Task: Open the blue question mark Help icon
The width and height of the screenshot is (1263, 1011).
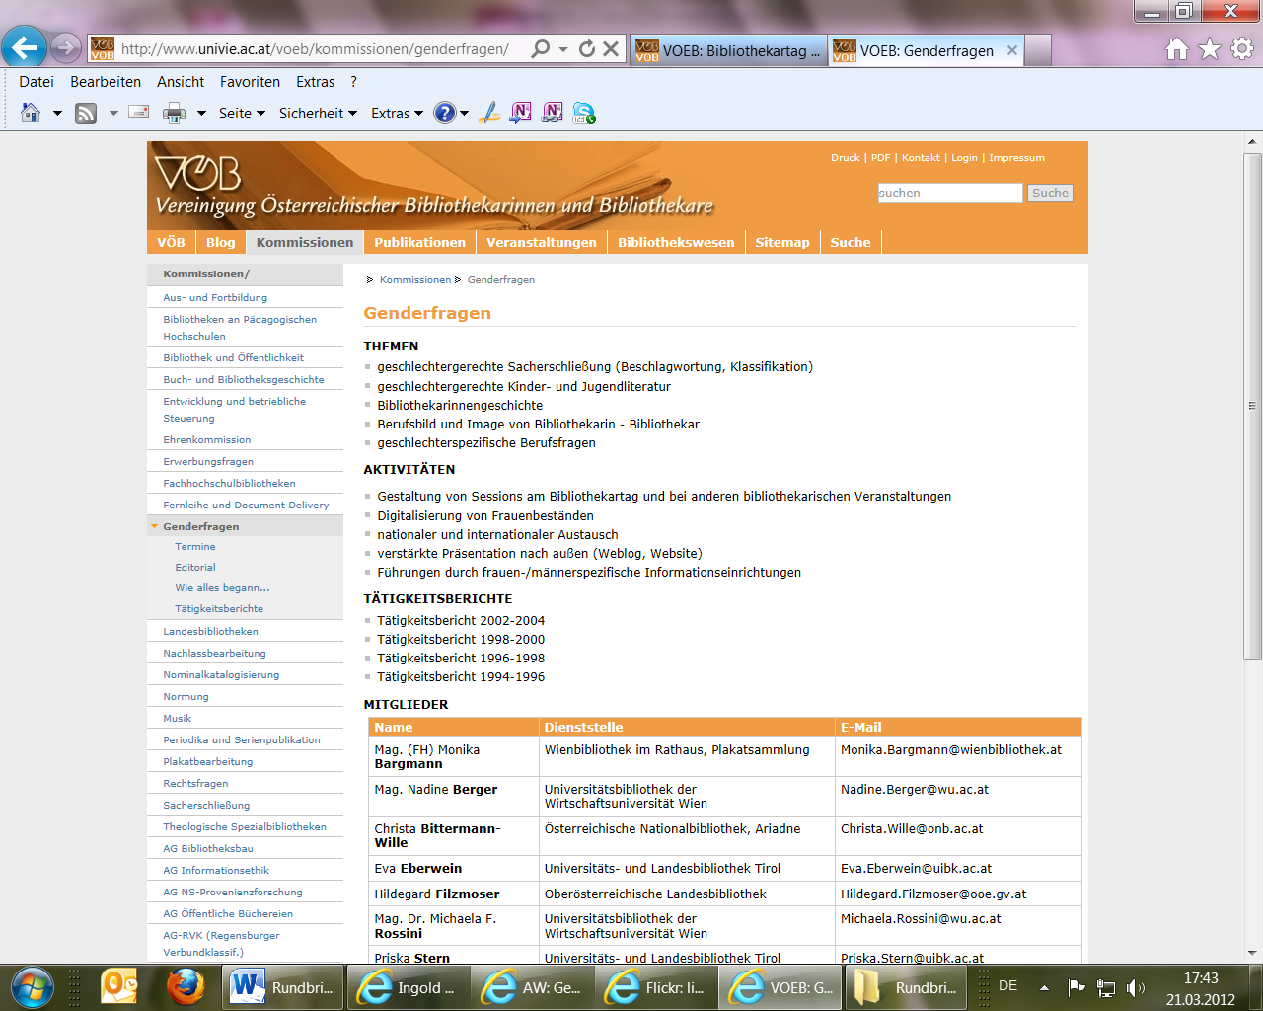Action: coord(445,114)
